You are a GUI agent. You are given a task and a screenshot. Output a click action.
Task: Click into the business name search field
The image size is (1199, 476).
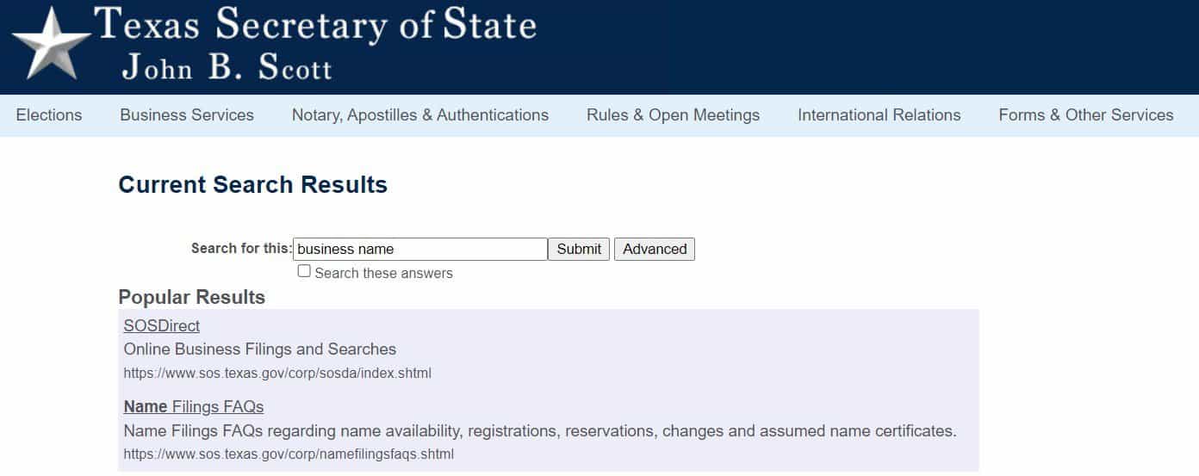[420, 249]
